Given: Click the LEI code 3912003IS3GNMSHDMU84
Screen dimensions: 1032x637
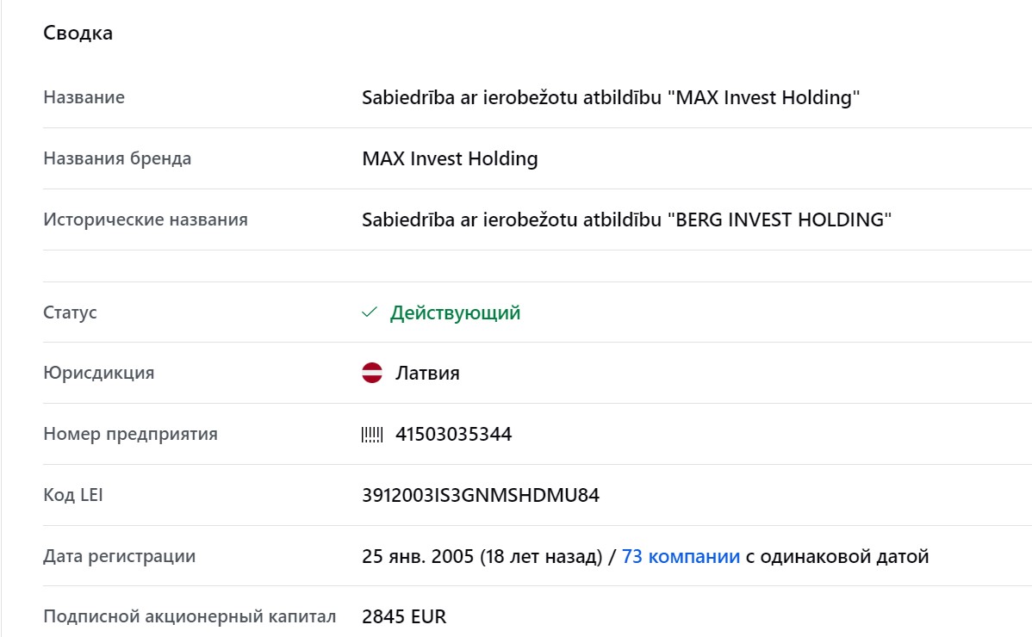Looking at the screenshot, I should coord(481,496).
